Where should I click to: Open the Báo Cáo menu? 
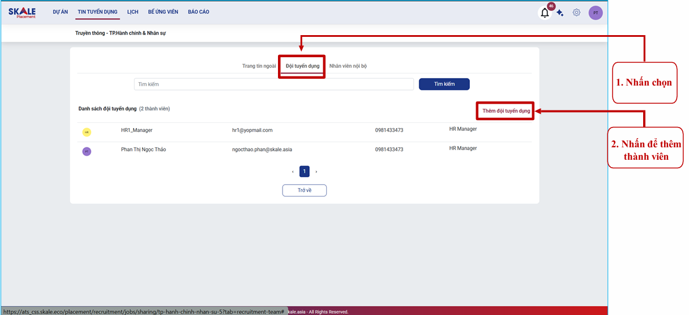(199, 12)
